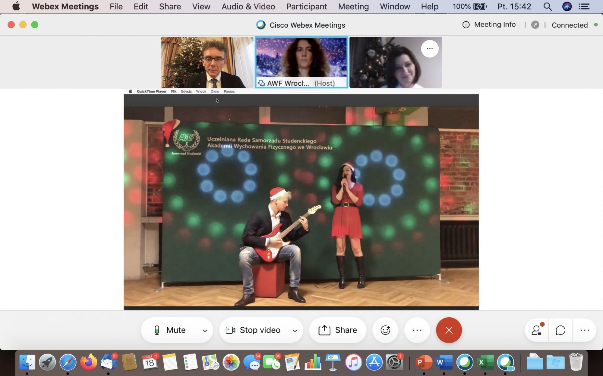Screen dimensions: 603x376
Task: Open the yellow Notes app in the Dock
Action: coord(170,362)
